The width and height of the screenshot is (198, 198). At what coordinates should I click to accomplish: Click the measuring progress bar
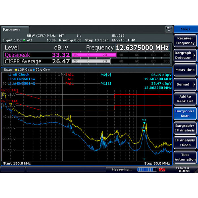[x=147, y=169]
